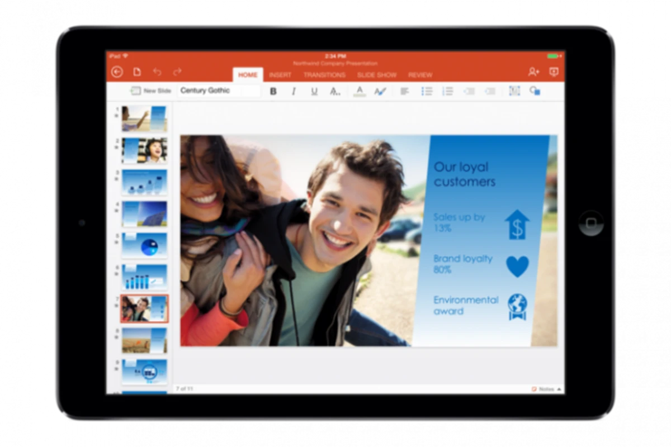The height and width of the screenshot is (447, 671).
Task: Toggle Italic formatting
Action: click(294, 91)
